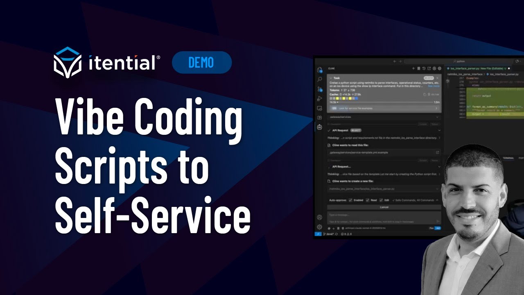Click the Cancel button in Cline
This screenshot has width=524, height=295.
(384, 207)
